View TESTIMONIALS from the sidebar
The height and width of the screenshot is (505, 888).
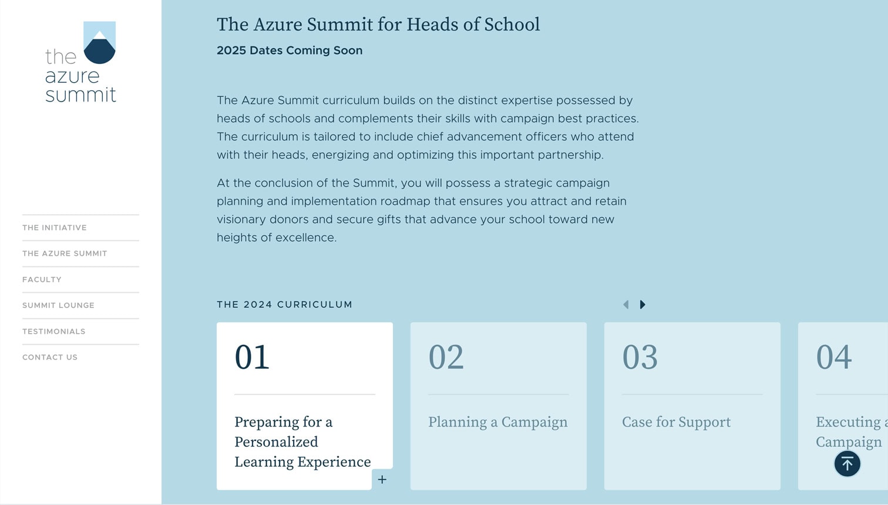tap(53, 331)
